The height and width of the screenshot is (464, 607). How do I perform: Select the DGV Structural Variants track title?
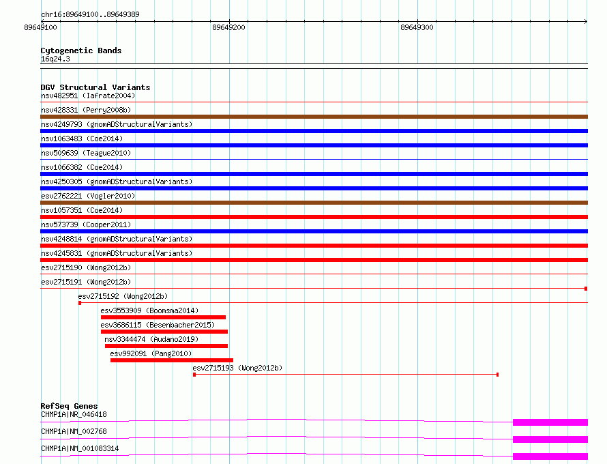(95, 87)
